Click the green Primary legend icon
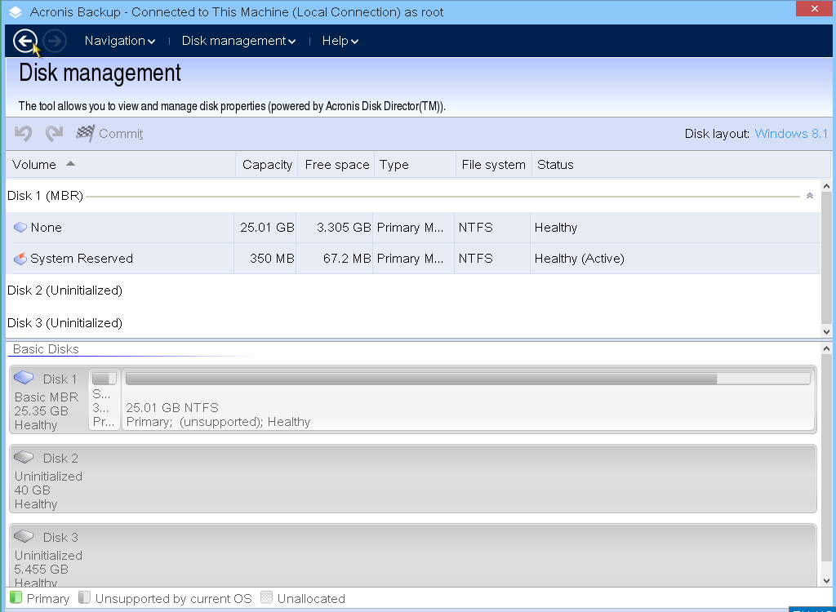The width and height of the screenshot is (836, 612). click(x=16, y=597)
